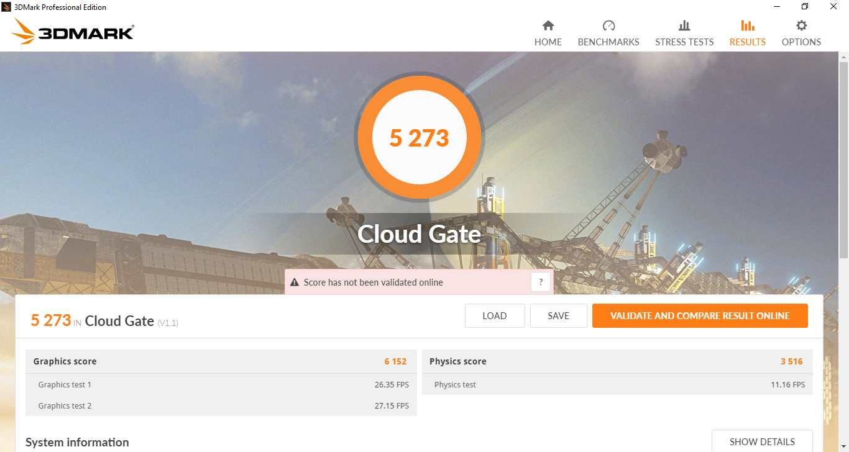The width and height of the screenshot is (849, 452).
Task: Expand system info with SHOW DETAILS
Action: [762, 441]
